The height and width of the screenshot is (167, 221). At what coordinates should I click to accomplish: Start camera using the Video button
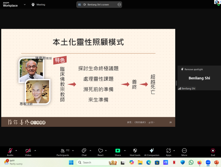tap(28, 151)
